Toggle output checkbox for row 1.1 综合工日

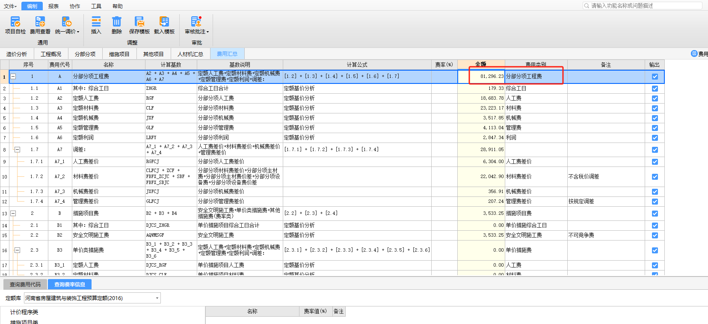pos(655,89)
